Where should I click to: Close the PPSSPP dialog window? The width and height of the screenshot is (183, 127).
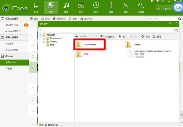coord(176,22)
